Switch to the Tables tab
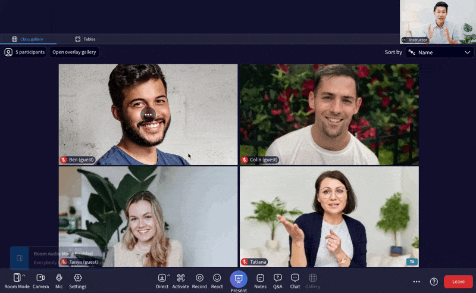 (85, 39)
